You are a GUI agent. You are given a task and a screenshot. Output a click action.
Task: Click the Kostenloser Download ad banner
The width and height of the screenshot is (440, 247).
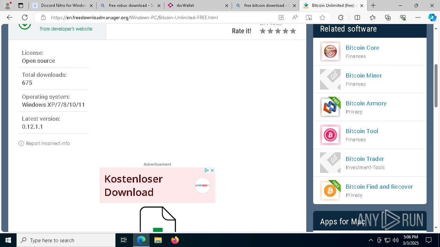157,185
